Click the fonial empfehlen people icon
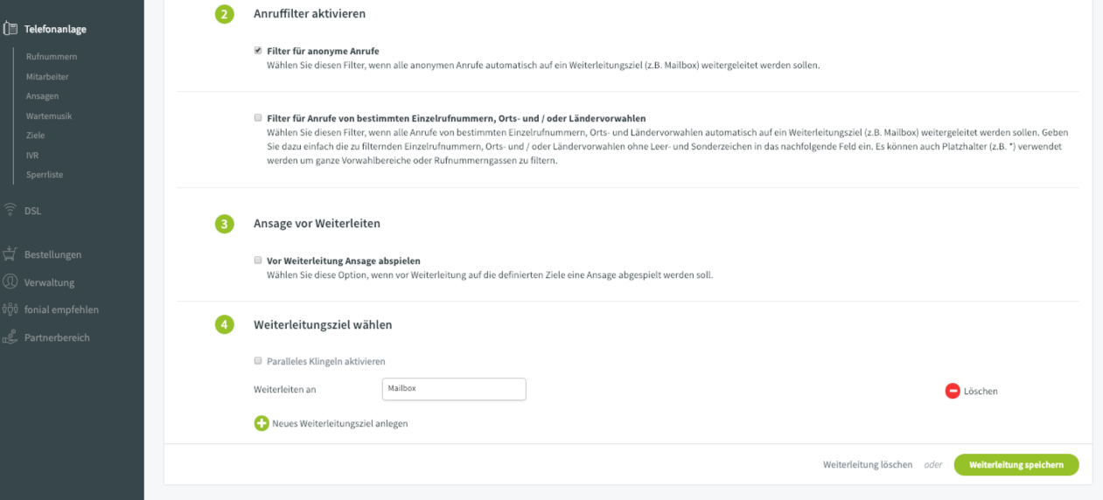Viewport: 1103px width, 500px height. point(10,309)
